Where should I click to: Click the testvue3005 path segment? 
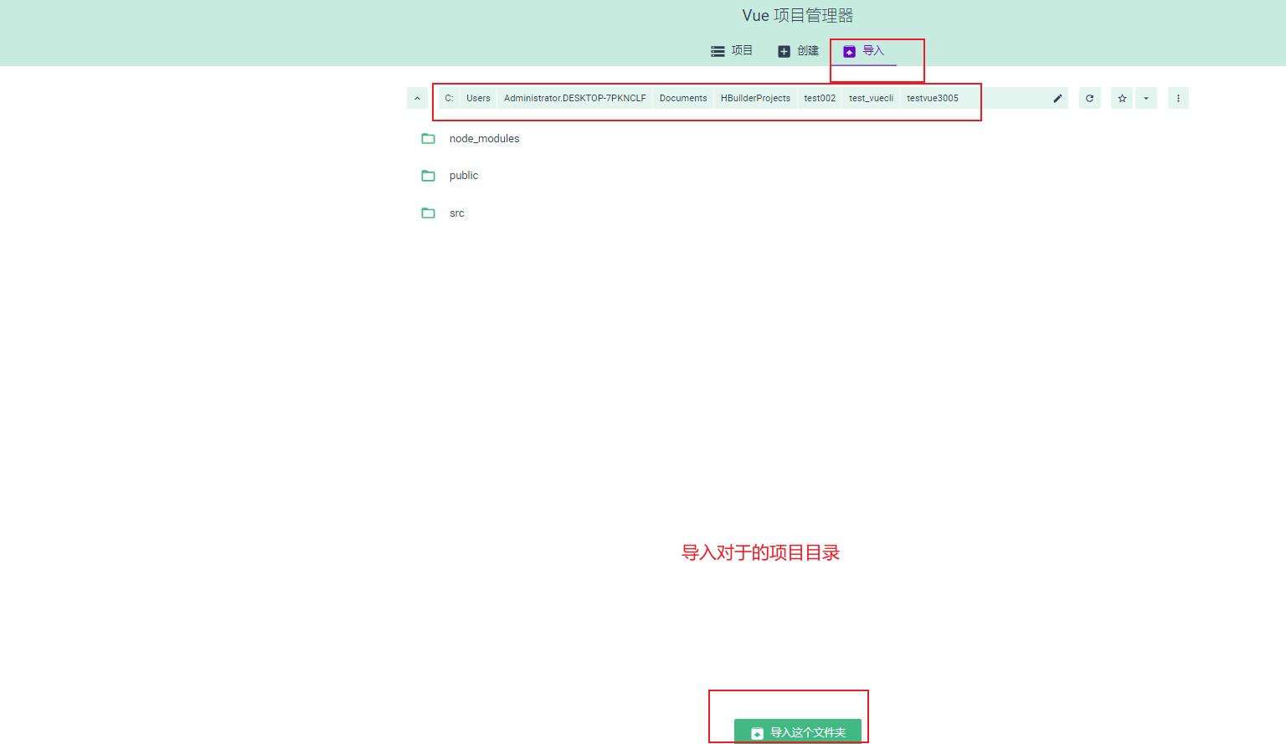click(x=932, y=98)
